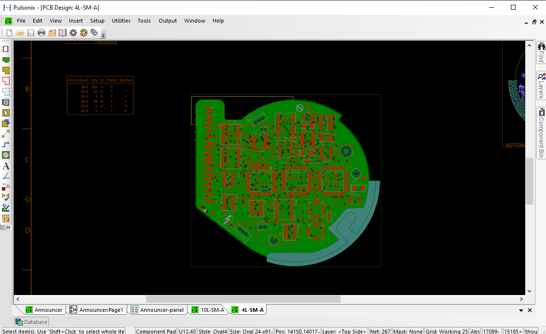Select the green board shape tool

point(6,60)
